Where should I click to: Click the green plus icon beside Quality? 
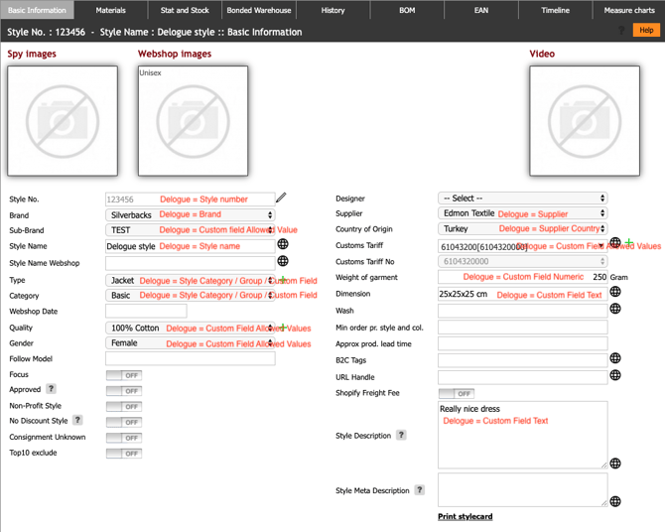(x=282, y=328)
